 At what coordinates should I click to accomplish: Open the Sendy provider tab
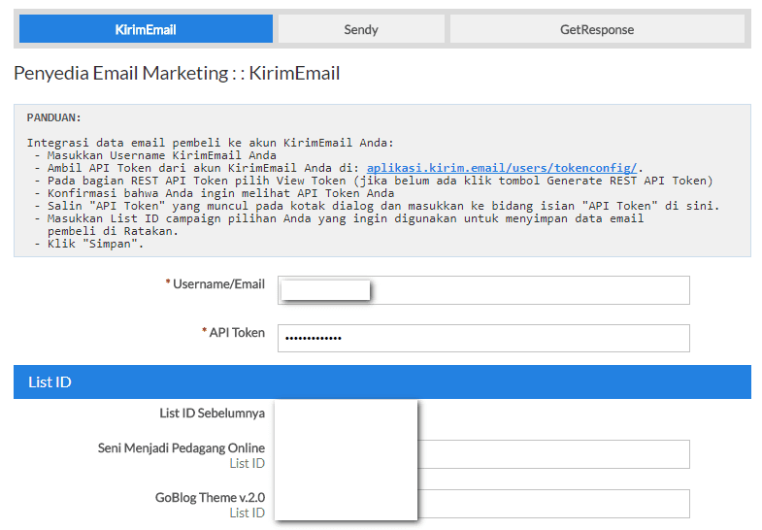tap(361, 29)
